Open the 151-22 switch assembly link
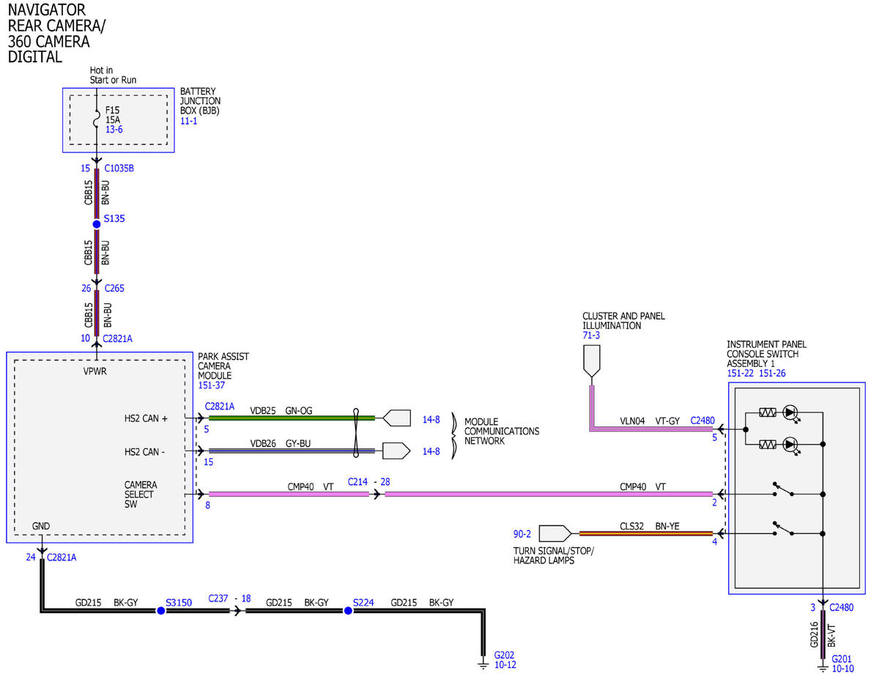This screenshot has width=879, height=679. coord(740,374)
